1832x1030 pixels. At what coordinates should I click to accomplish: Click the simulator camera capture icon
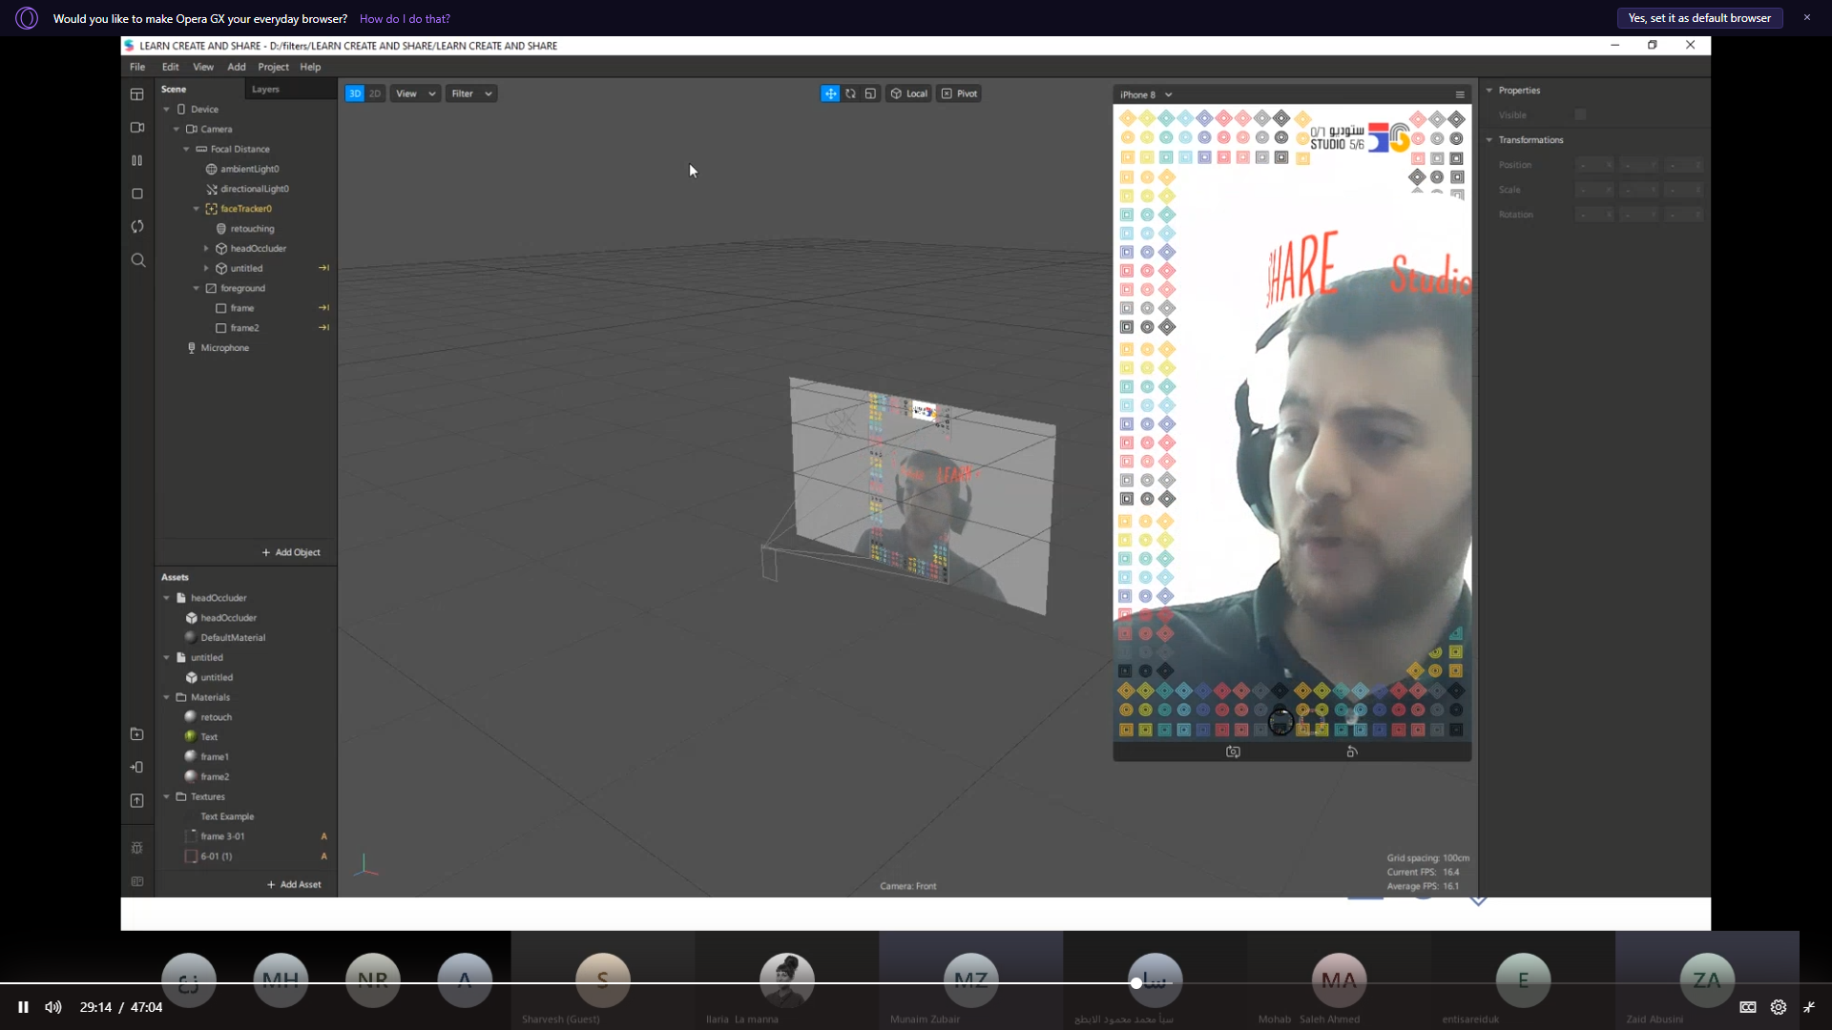(1233, 752)
